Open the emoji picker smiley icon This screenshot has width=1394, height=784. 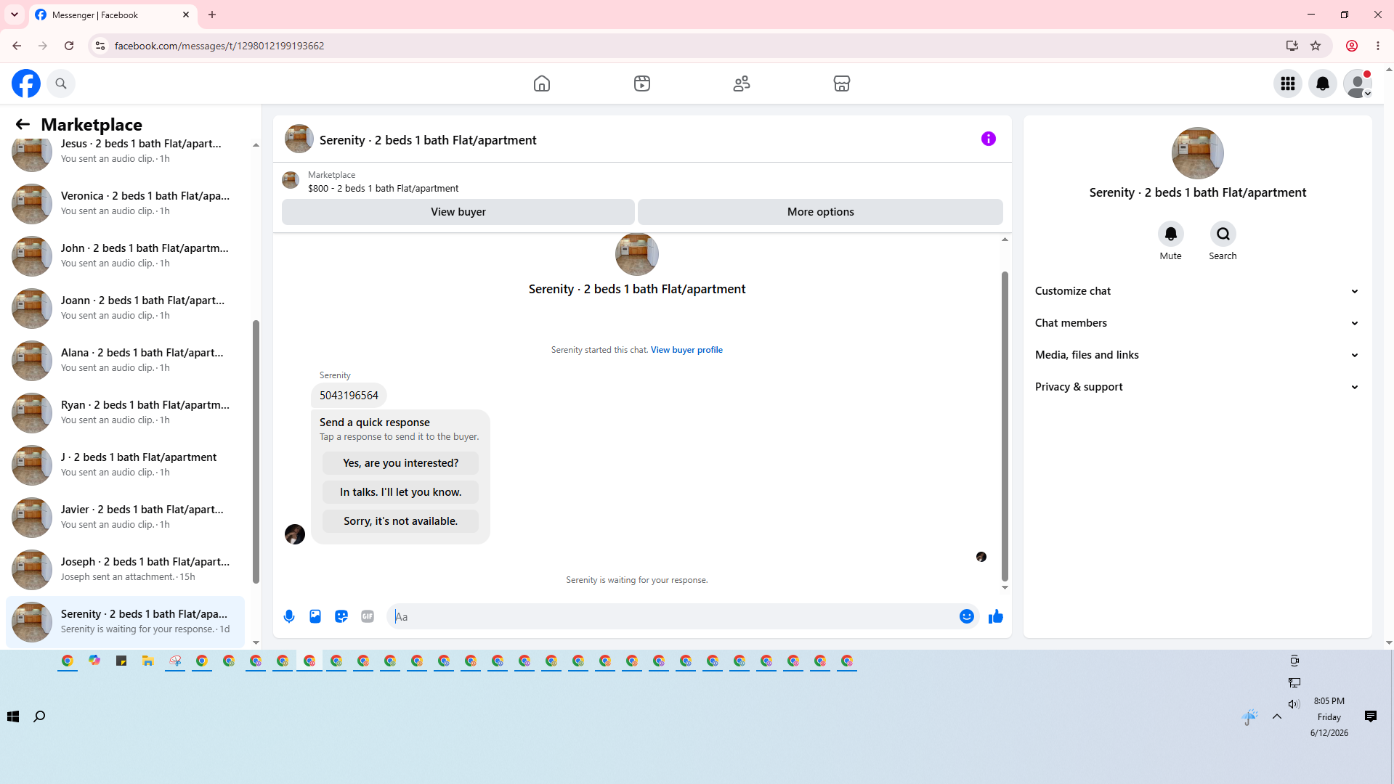(967, 616)
